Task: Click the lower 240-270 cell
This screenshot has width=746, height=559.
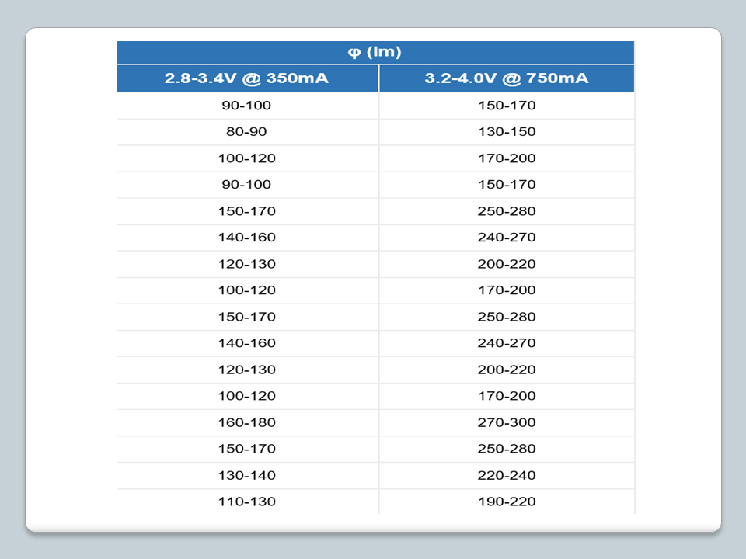Action: pos(507,343)
